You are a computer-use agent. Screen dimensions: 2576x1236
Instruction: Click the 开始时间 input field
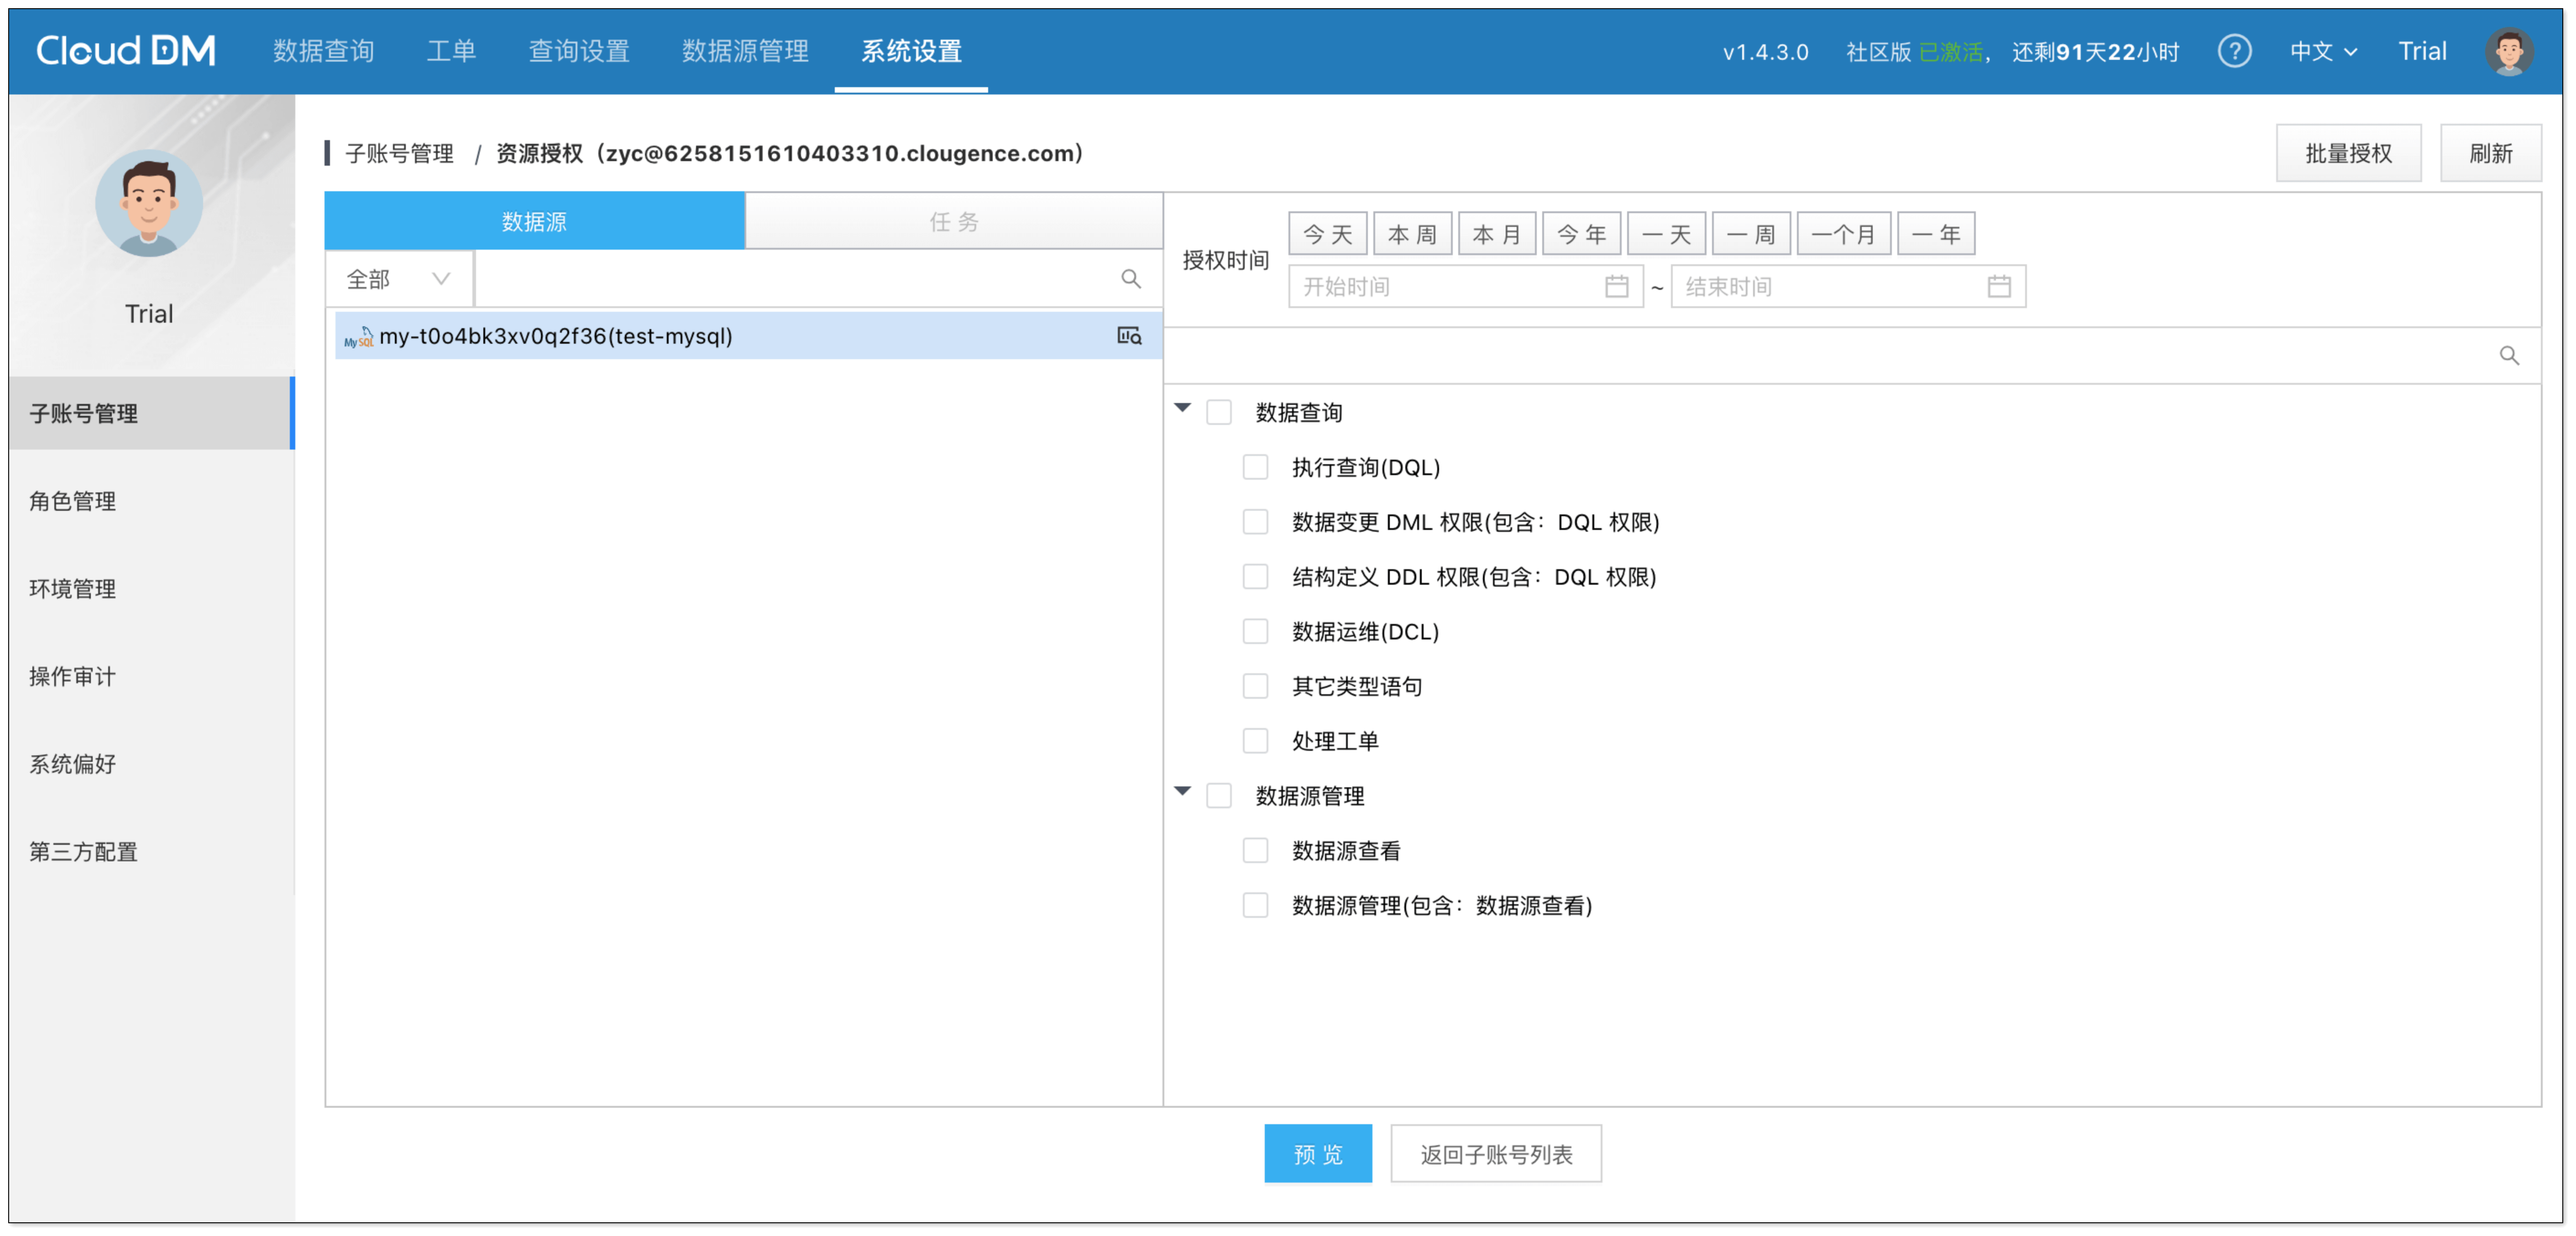pyautogui.click(x=1445, y=287)
